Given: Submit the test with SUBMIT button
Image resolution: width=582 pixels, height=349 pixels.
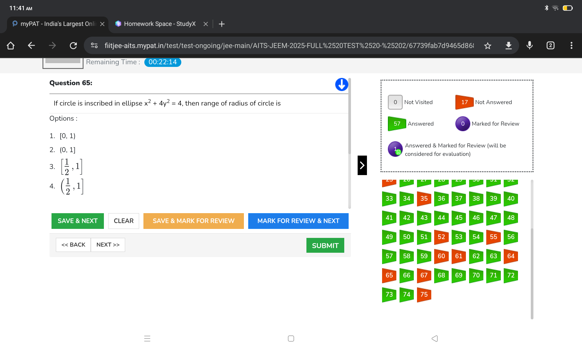Looking at the screenshot, I should pos(325,245).
